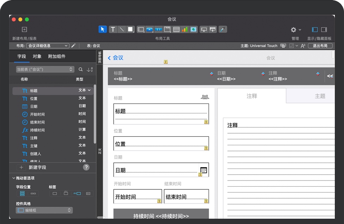Click the 退出布局 button
Screen dimensions: 344x224
320,46
